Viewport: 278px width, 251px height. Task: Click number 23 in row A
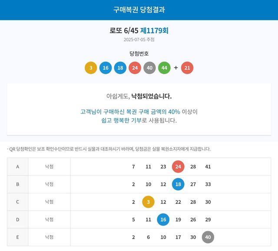pyautogui.click(x=163, y=166)
